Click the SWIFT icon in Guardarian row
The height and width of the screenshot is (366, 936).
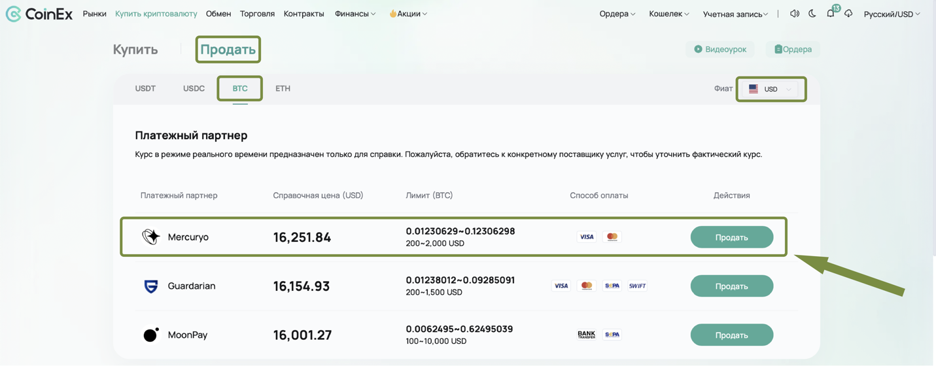tap(637, 286)
